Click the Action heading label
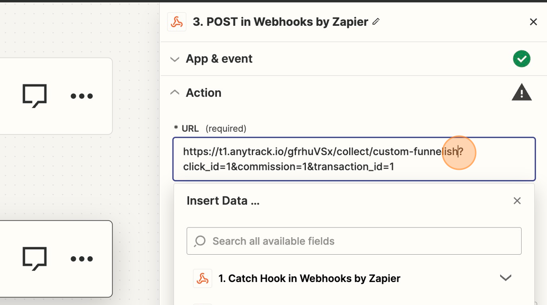This screenshot has width=547, height=305. point(203,93)
